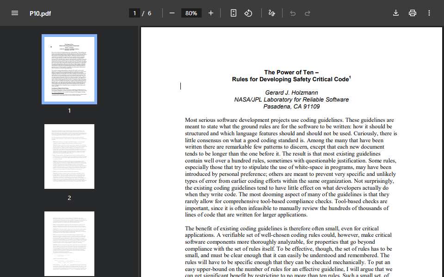Image resolution: width=444 pixels, height=277 pixels.
Task: Click the author name Gerard J. Holzmann
Action: [x=291, y=93]
